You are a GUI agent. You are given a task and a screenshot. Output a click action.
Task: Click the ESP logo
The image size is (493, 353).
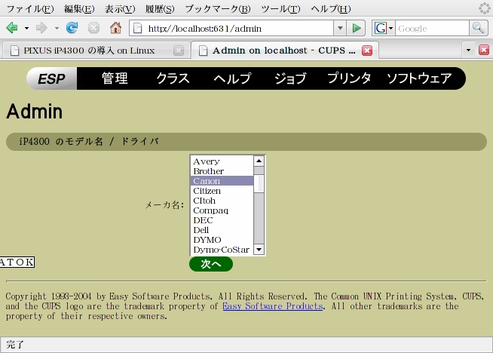(x=51, y=78)
